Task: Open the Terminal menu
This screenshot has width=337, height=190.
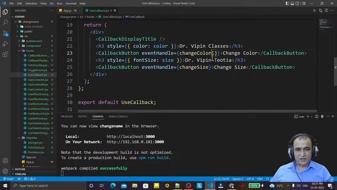Action: (71, 3)
